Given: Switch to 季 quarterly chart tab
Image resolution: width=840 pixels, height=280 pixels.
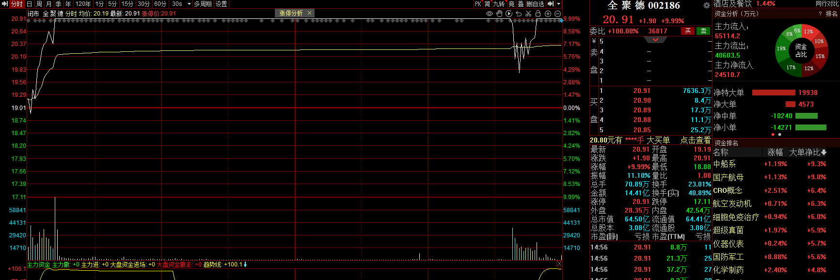Looking at the screenshot, I should click(x=58, y=4).
